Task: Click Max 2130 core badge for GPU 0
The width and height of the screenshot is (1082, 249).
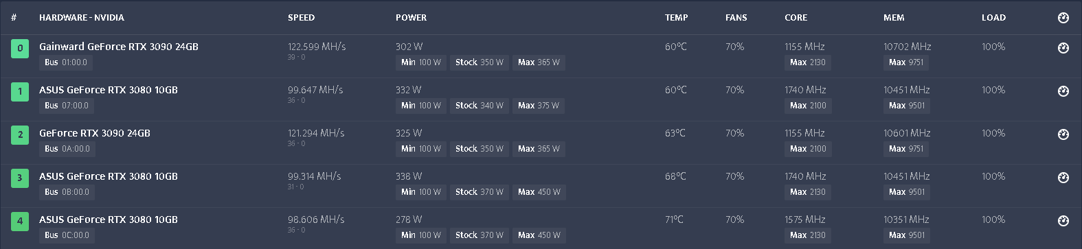Action: point(808,62)
